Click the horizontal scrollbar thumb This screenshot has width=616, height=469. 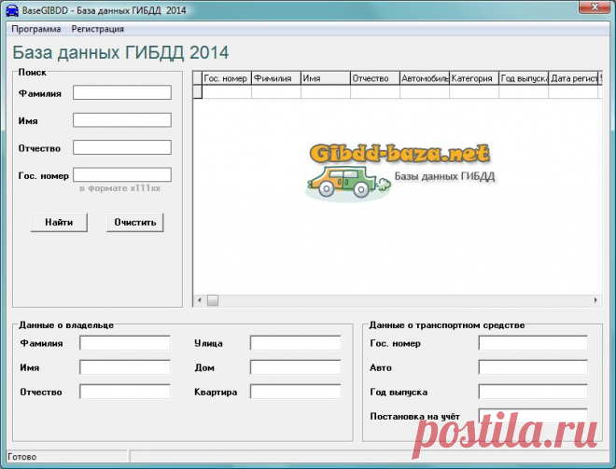[213, 300]
